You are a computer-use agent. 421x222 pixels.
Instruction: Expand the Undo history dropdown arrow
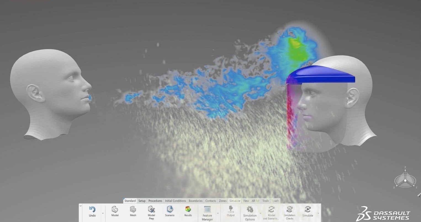pos(103,213)
